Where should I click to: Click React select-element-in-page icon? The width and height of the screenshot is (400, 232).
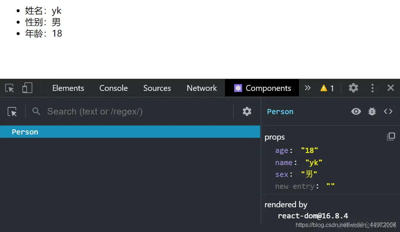point(12,112)
